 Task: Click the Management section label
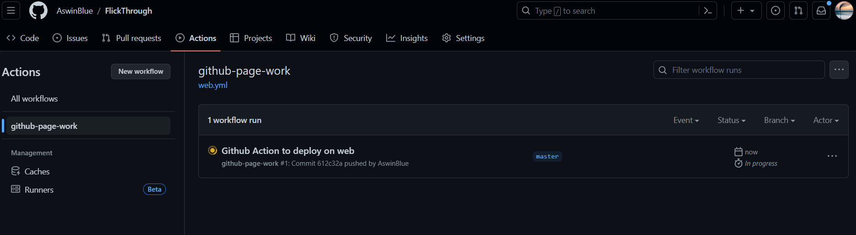pyautogui.click(x=32, y=153)
